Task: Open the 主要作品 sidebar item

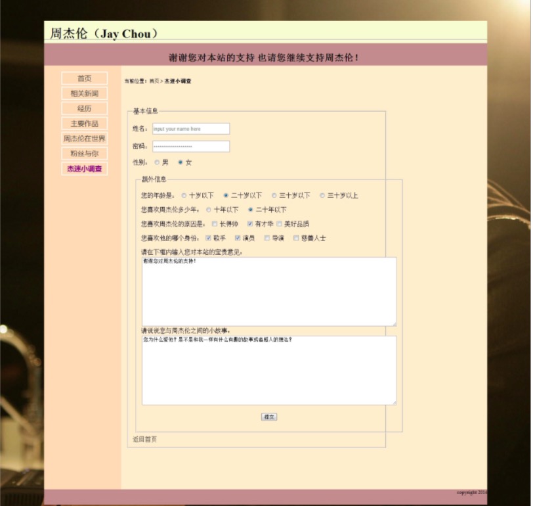Action: click(x=84, y=124)
